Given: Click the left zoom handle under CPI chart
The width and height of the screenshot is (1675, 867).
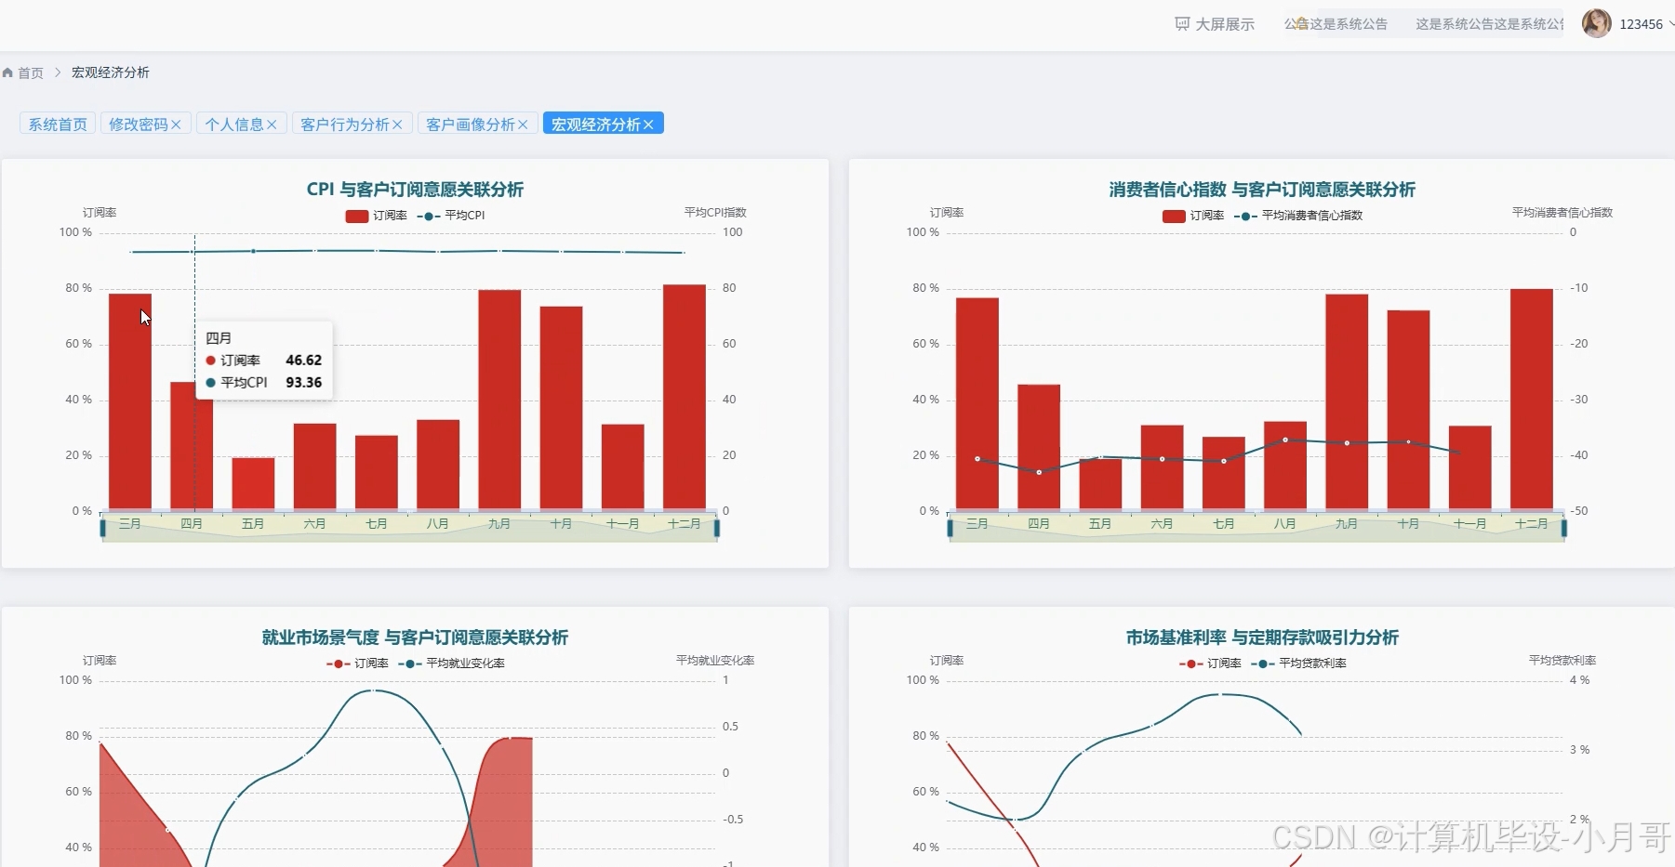Looking at the screenshot, I should click(x=102, y=529).
